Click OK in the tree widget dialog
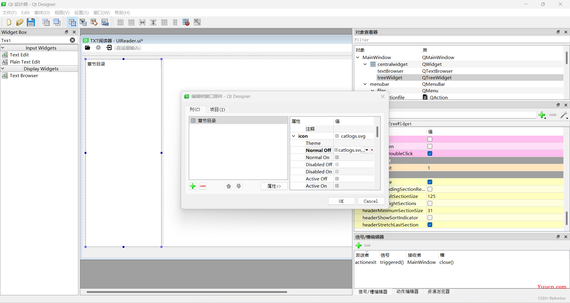Screen dimensions: 570x303 (x=341, y=201)
